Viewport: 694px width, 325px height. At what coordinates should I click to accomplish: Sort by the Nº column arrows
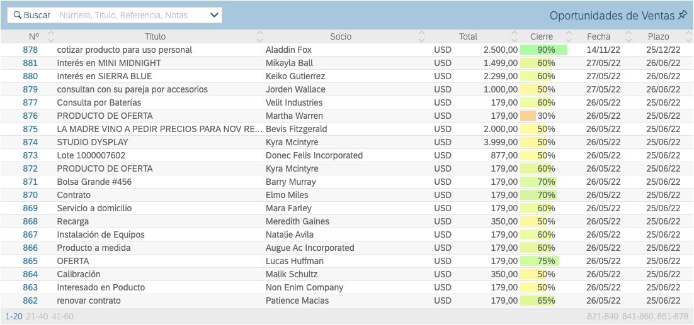(x=52, y=36)
